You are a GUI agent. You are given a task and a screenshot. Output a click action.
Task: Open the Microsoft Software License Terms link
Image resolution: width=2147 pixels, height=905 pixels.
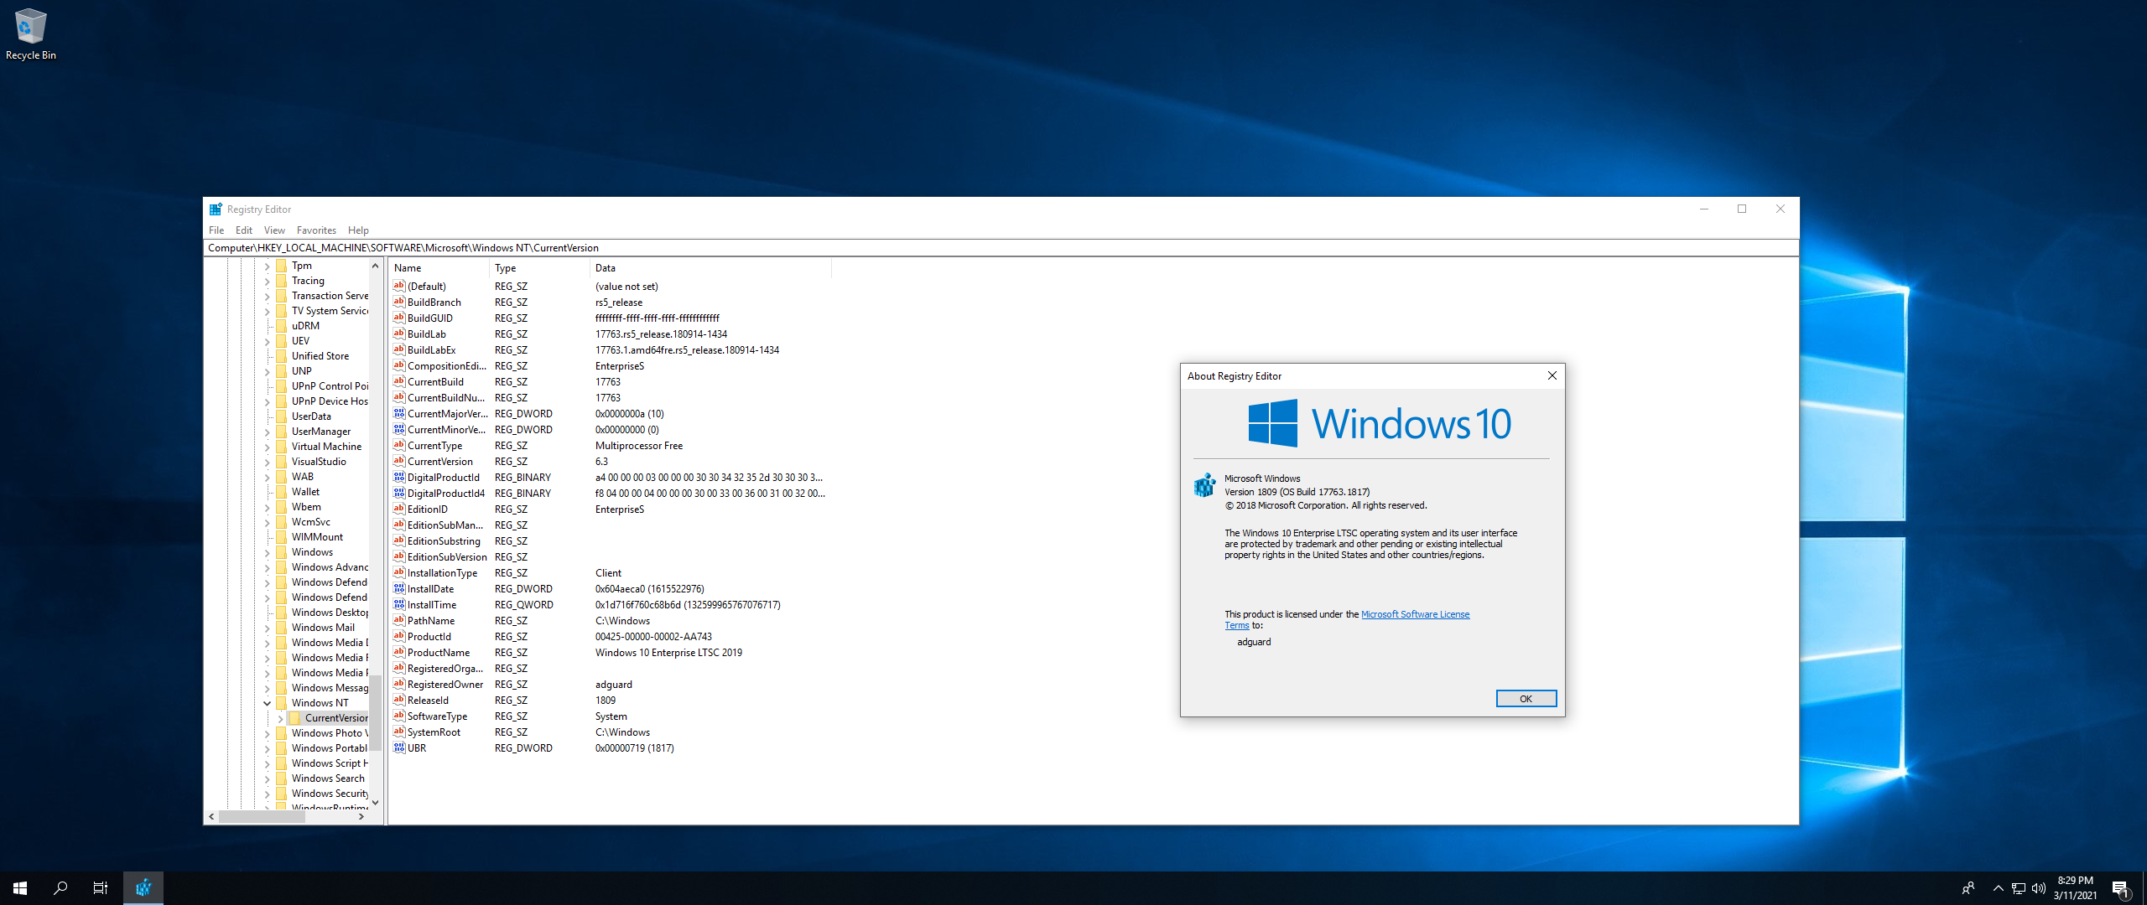point(1415,614)
